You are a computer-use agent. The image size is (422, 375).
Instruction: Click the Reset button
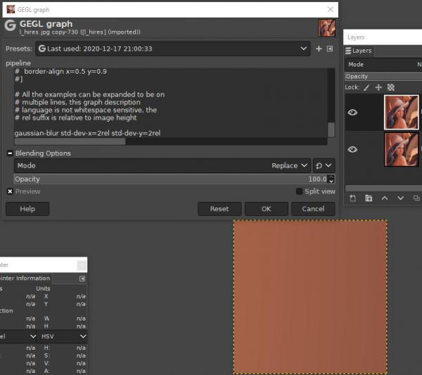[x=219, y=209]
